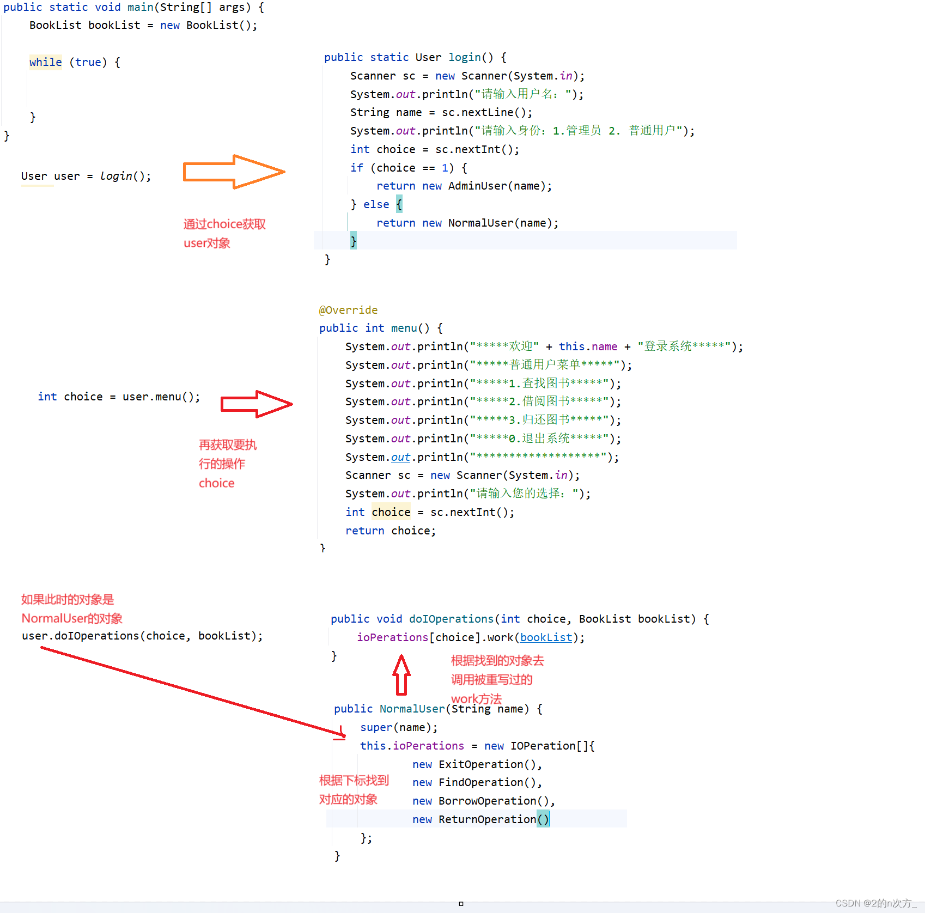The width and height of the screenshot is (925, 913).
Task: Click the println with '请输入身份：1.管理员 2. 普通用户'
Action: pyautogui.click(x=522, y=131)
